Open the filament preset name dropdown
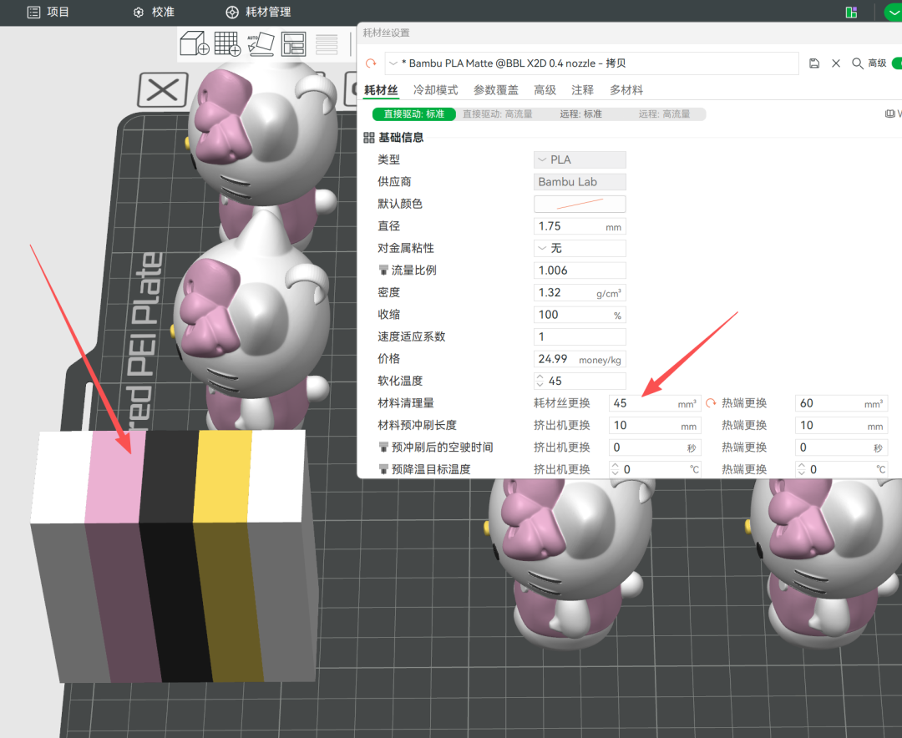This screenshot has width=902, height=738. [x=592, y=63]
